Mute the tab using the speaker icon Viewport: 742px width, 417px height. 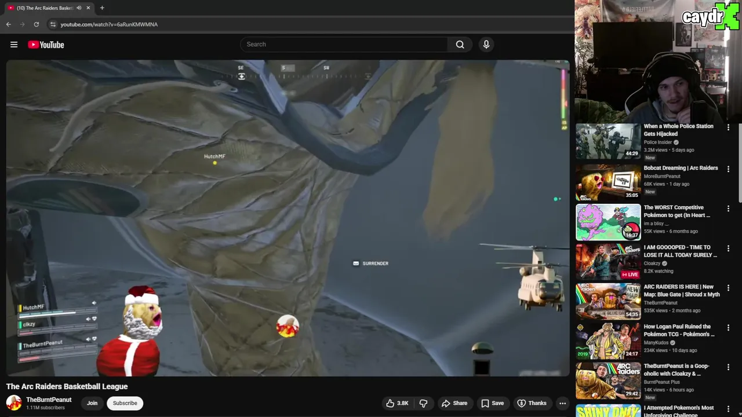pos(79,8)
